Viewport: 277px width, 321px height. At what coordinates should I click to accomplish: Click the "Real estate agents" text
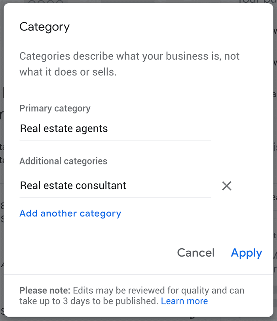click(64, 129)
